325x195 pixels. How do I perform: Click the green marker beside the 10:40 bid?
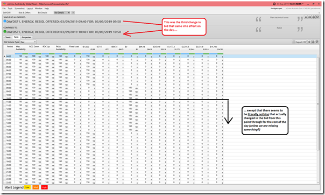point(5,32)
